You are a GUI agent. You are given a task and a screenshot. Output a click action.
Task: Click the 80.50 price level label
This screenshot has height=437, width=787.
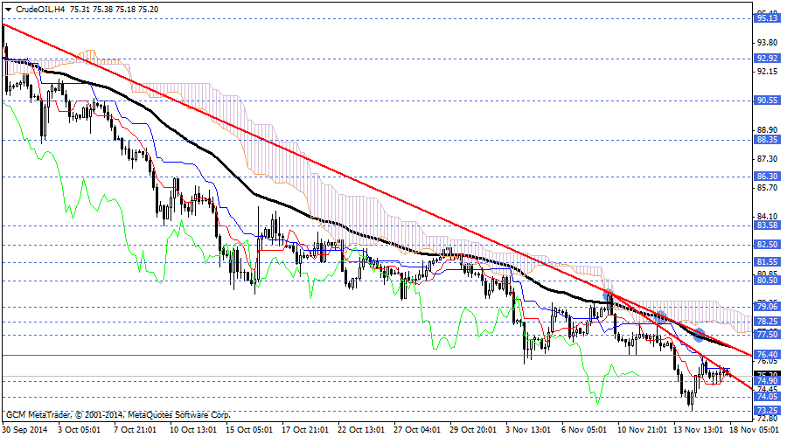tap(768, 281)
